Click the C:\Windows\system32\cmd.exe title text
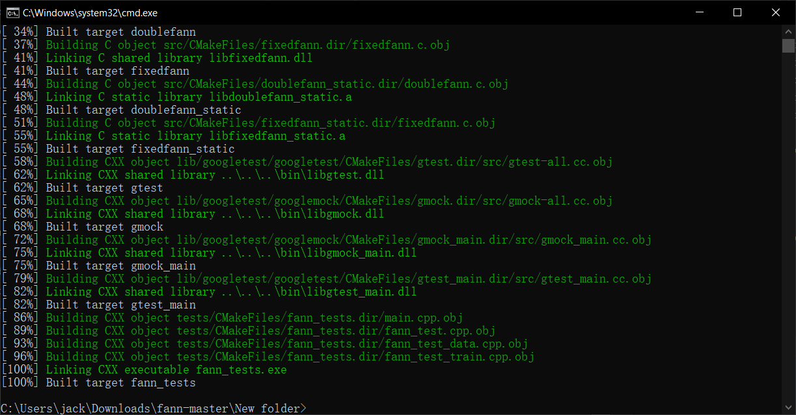Image resolution: width=796 pixels, height=415 pixels. pyautogui.click(x=90, y=12)
